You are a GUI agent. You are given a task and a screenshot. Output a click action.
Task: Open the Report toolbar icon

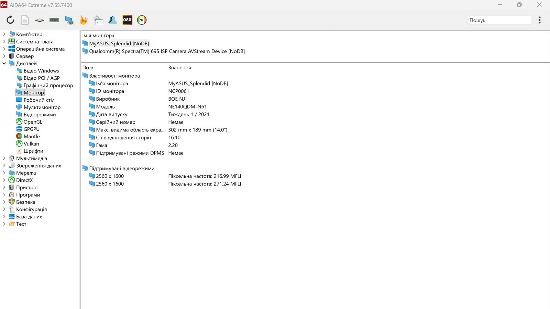point(25,20)
